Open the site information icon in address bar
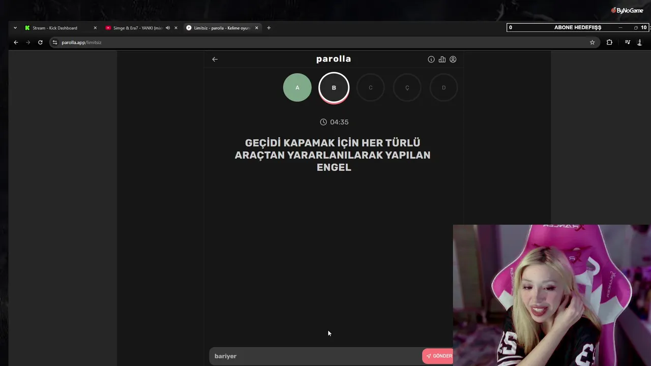The height and width of the screenshot is (366, 651). click(55, 43)
